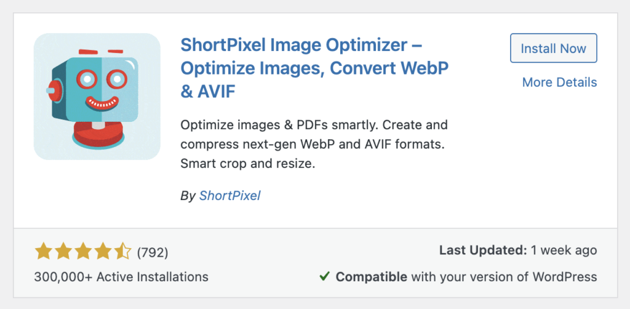Click the second rating star
The width and height of the screenshot is (630, 309).
[x=63, y=251]
